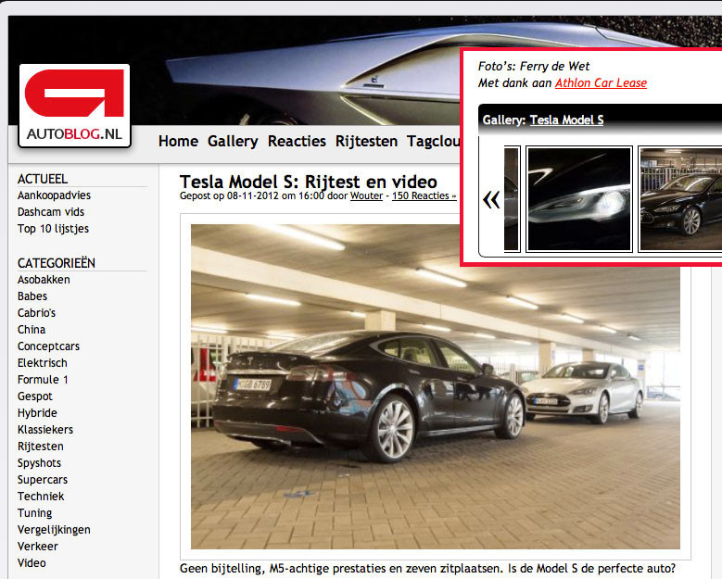Select the Elektrisch category

[43, 362]
